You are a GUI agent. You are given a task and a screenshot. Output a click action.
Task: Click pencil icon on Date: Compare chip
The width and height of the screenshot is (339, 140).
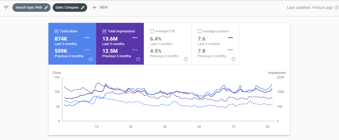83,8
